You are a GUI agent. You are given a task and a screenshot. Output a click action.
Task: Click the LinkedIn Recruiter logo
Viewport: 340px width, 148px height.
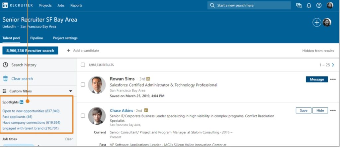pos(18,5)
